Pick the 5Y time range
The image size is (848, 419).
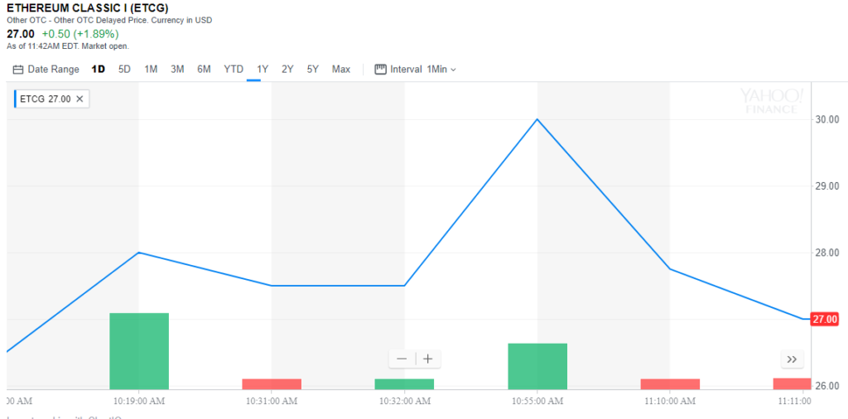click(312, 70)
